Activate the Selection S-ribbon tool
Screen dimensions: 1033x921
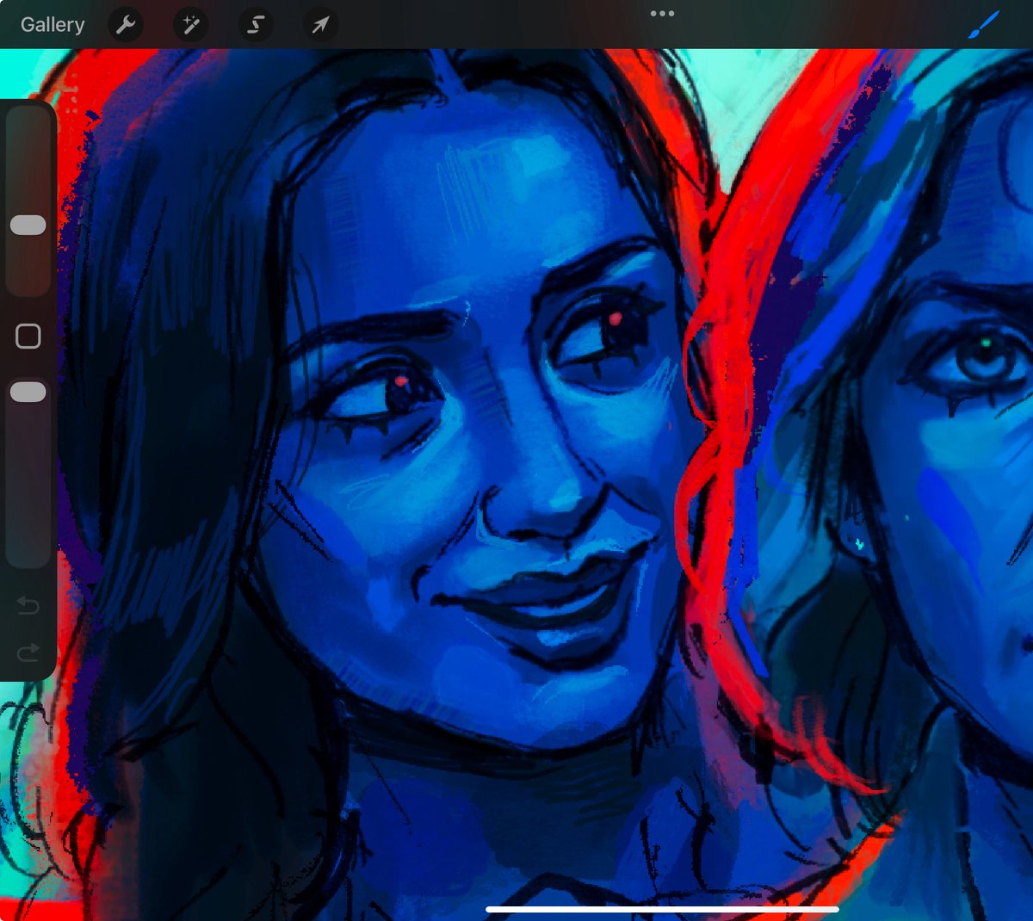(256, 24)
